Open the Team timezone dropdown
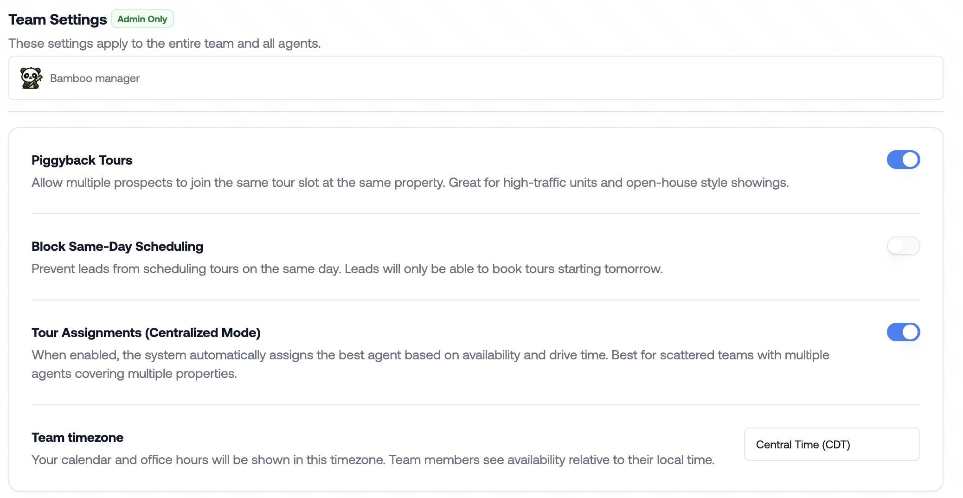The height and width of the screenshot is (498, 963). [x=832, y=444]
